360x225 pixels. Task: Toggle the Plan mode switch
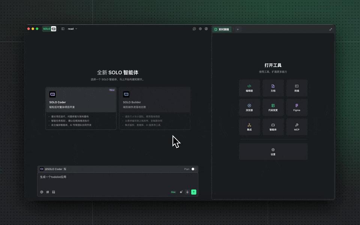[x=194, y=169]
